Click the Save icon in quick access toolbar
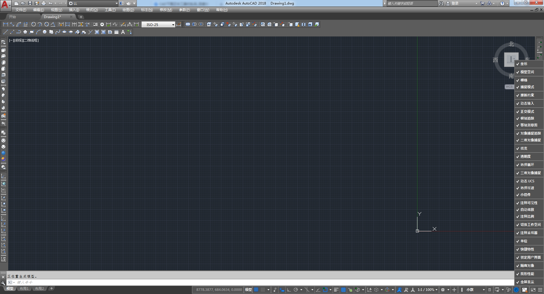The height and width of the screenshot is (294, 544). coord(30,3)
